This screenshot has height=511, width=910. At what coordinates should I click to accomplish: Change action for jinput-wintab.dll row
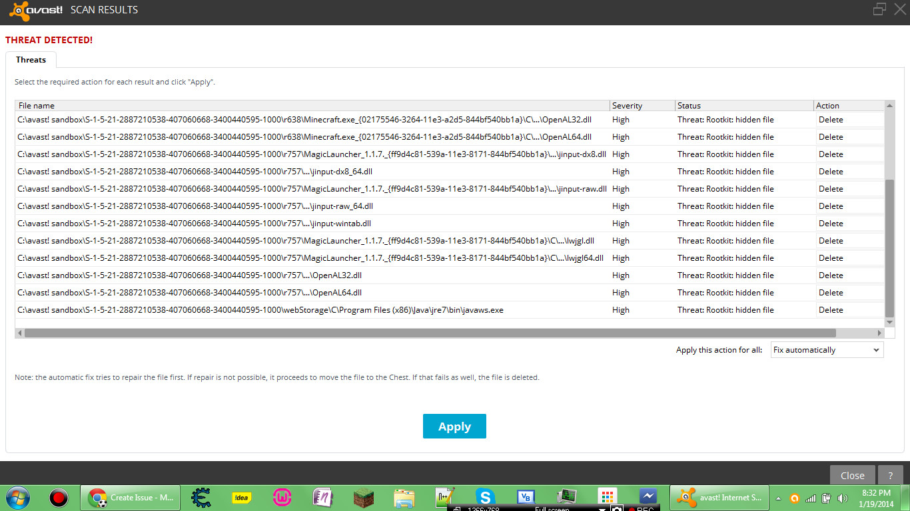point(850,224)
